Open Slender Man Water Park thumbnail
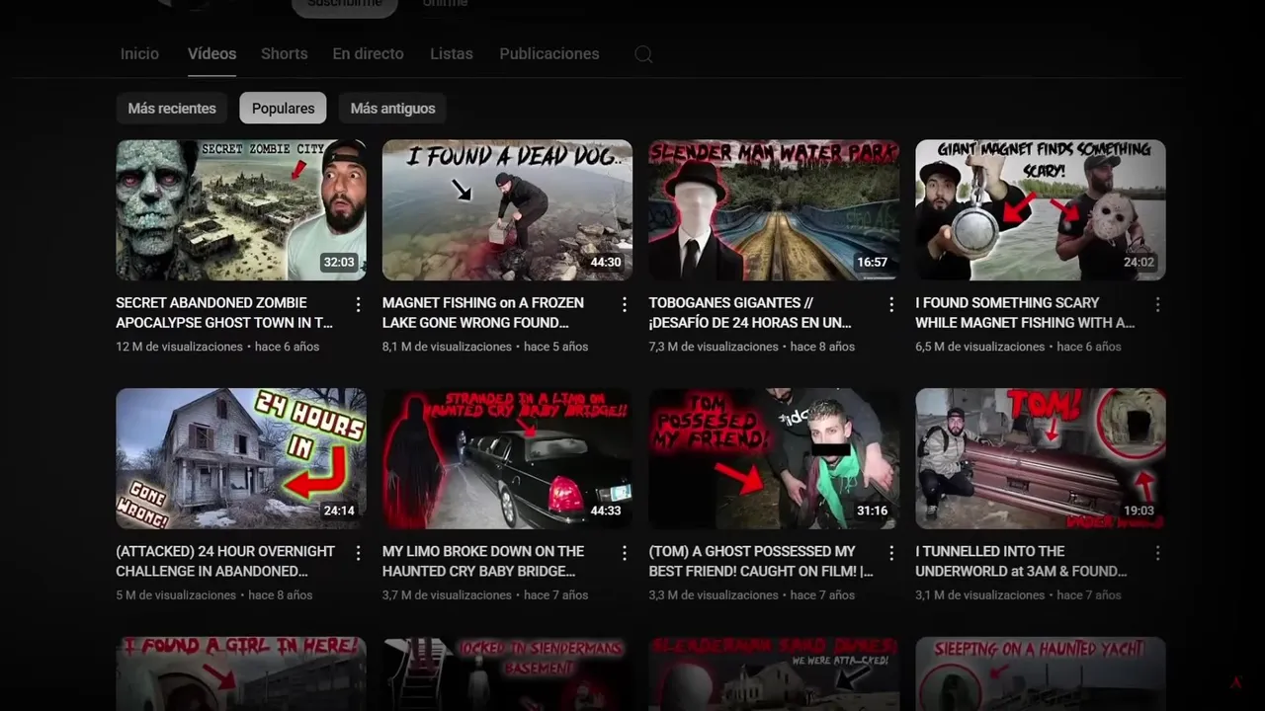 [774, 210]
